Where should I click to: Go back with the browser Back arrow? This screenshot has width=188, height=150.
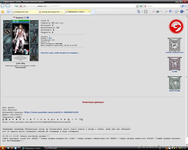click(3, 6)
